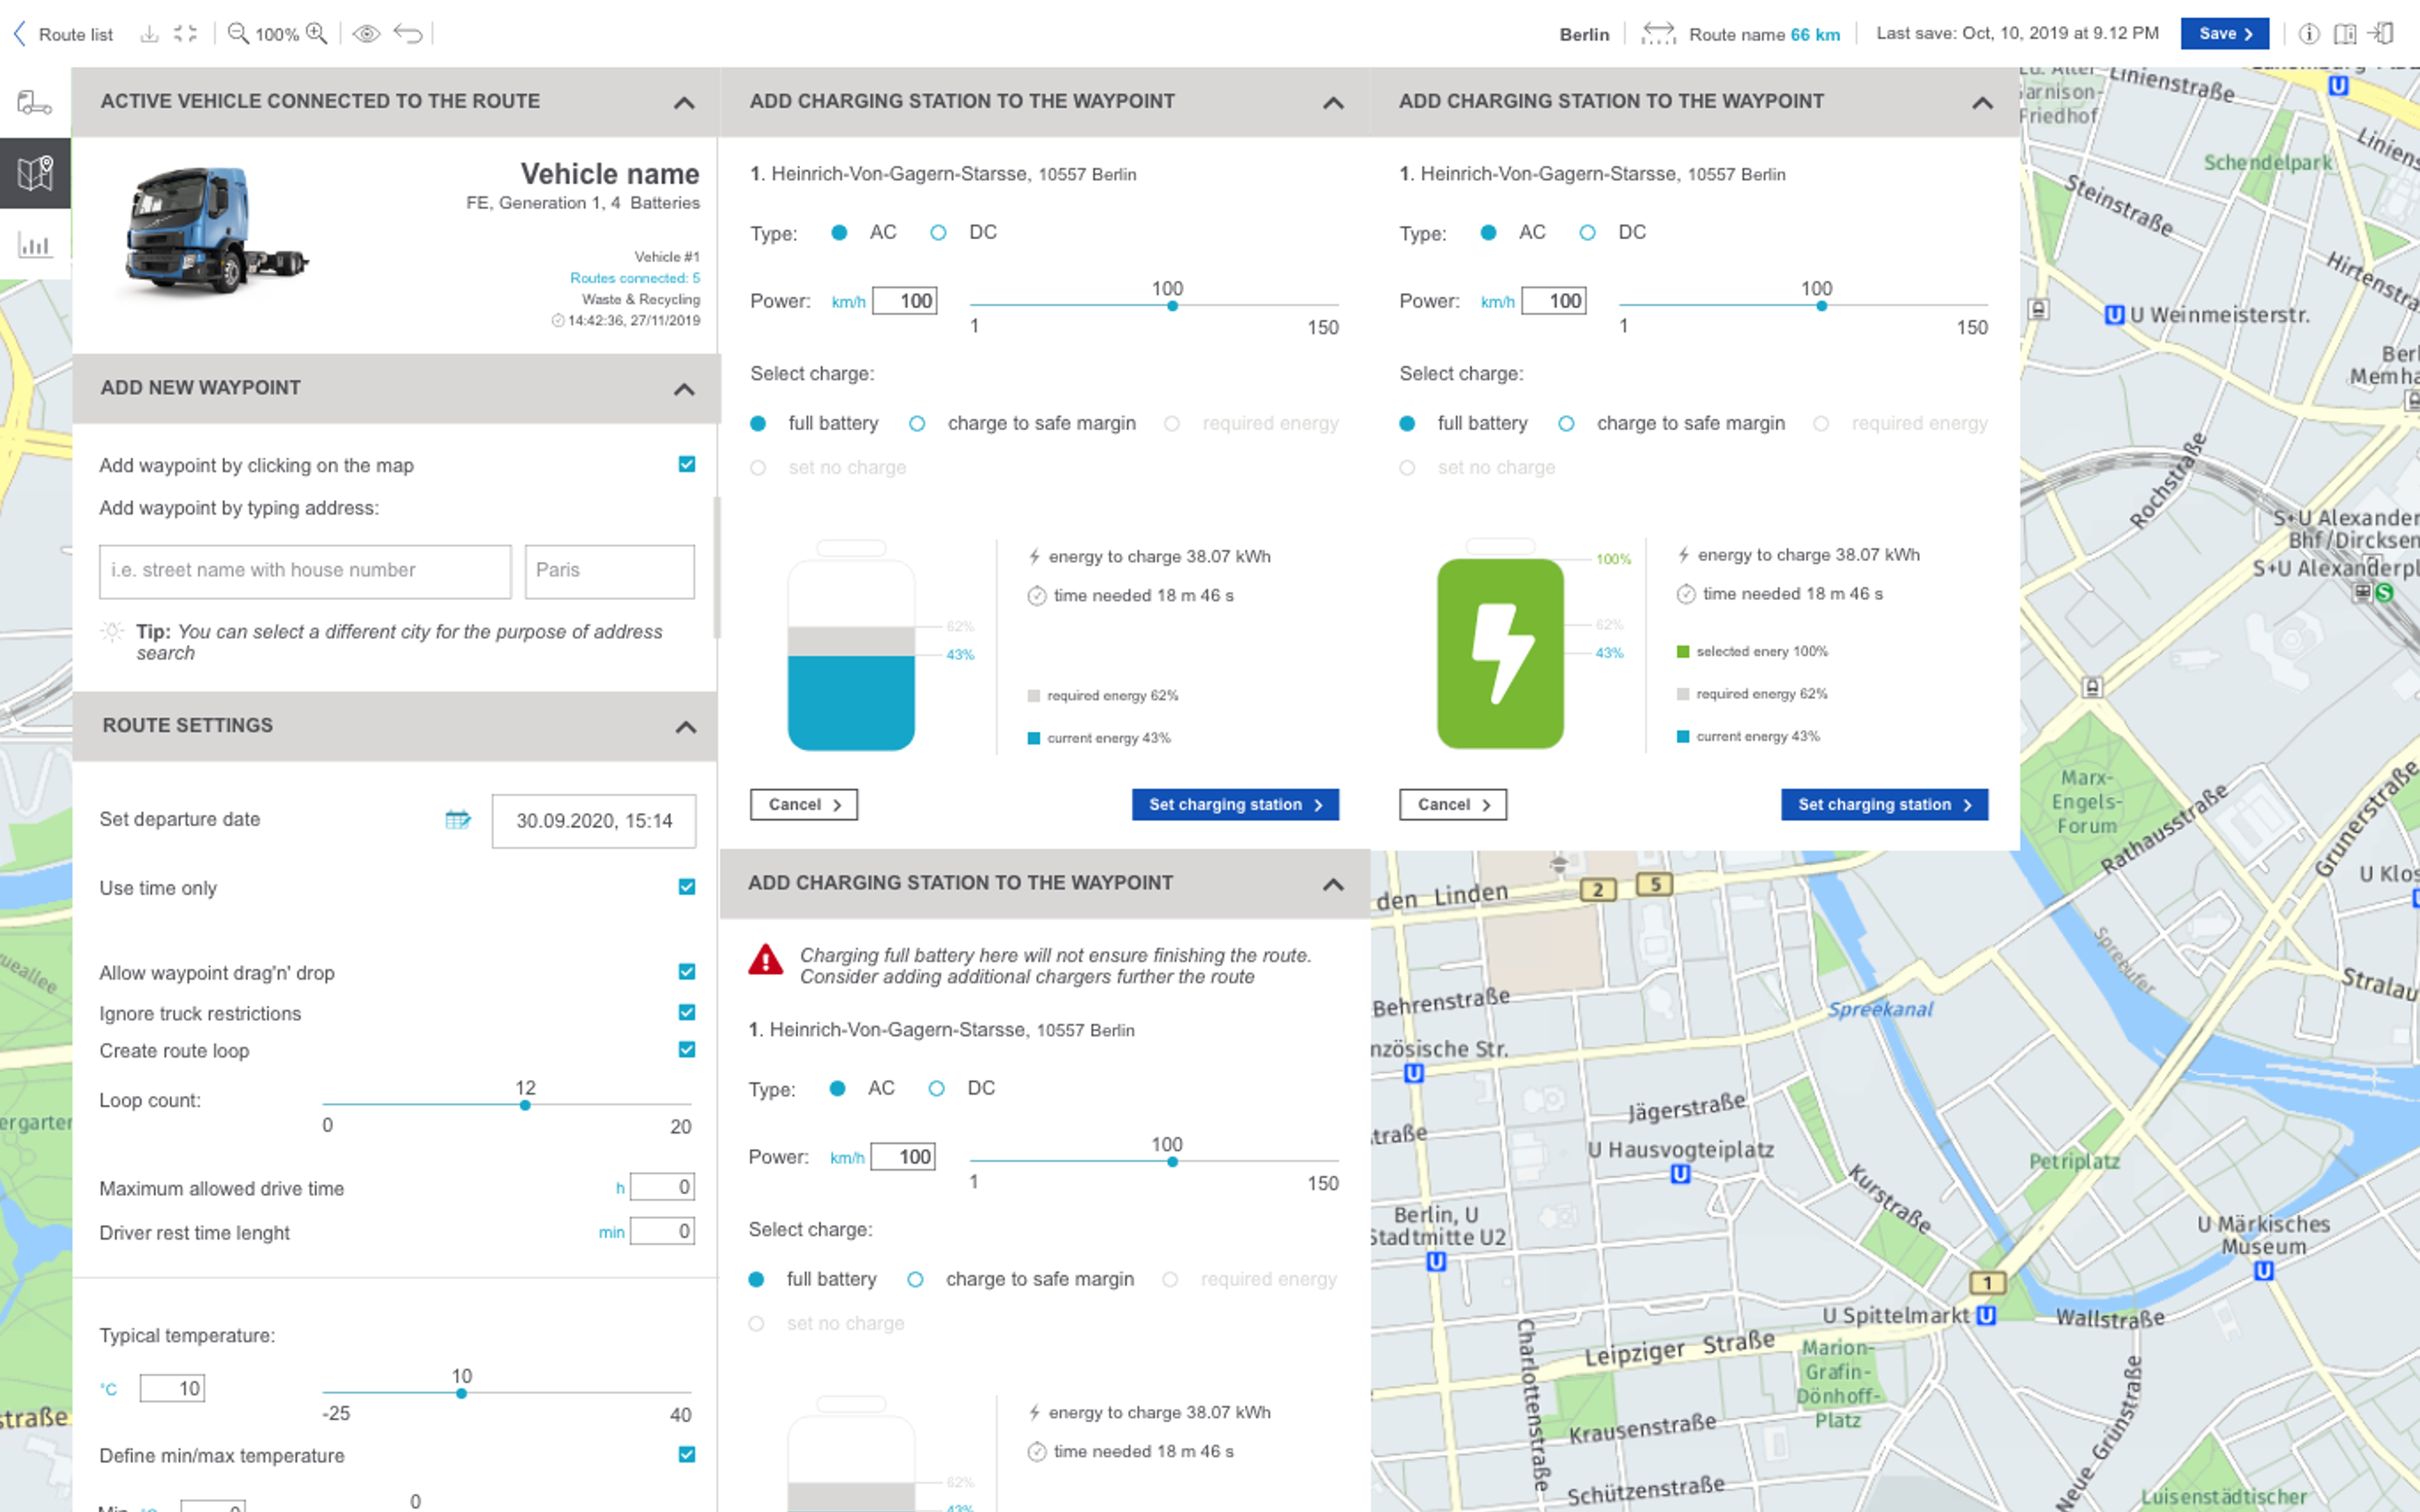This screenshot has width=2420, height=1512.
Task: Uncheck Define min/max temperature
Action: [687, 1454]
